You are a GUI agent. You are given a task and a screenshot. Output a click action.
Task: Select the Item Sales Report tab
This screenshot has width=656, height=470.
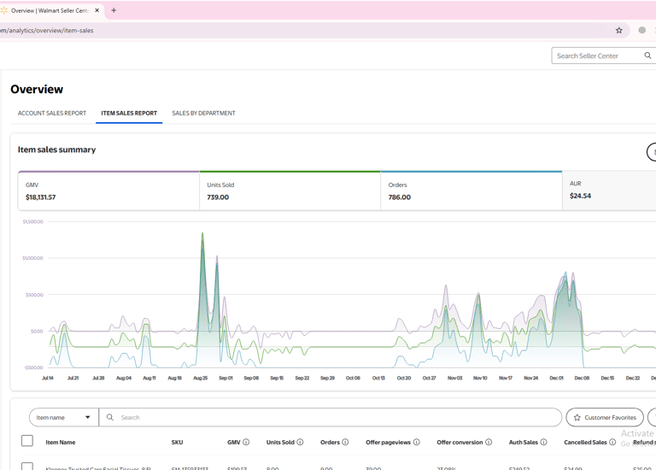tap(129, 113)
